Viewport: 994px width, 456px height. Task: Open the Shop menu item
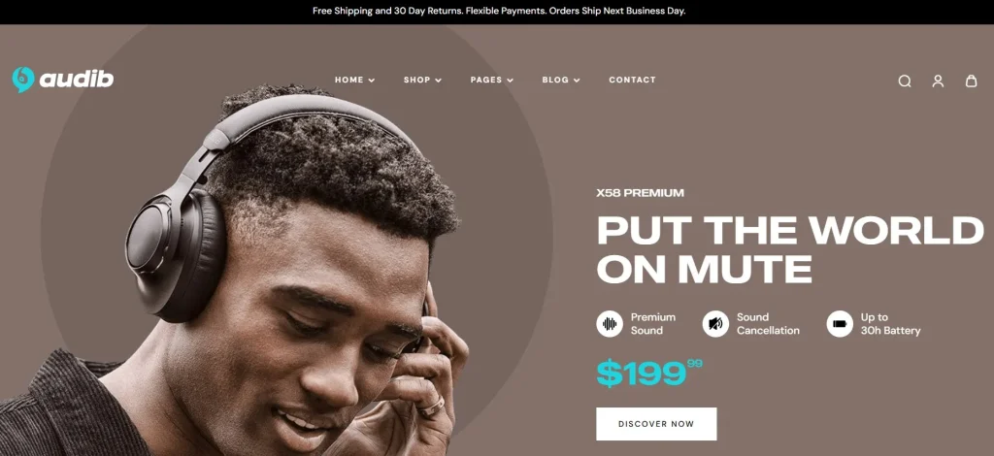pos(417,80)
